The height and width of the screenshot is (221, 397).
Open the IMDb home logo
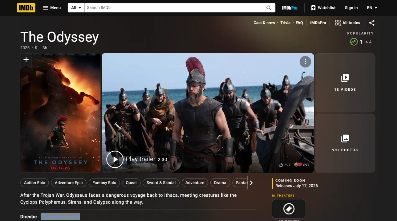point(26,8)
